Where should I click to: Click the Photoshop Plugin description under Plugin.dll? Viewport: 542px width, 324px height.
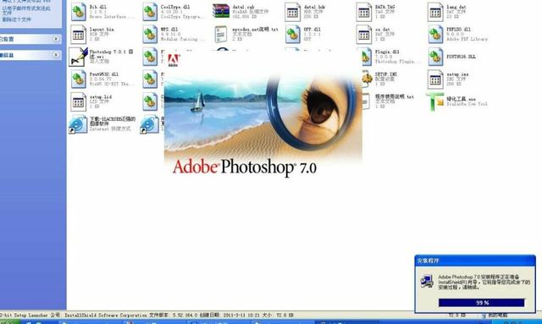point(397,62)
